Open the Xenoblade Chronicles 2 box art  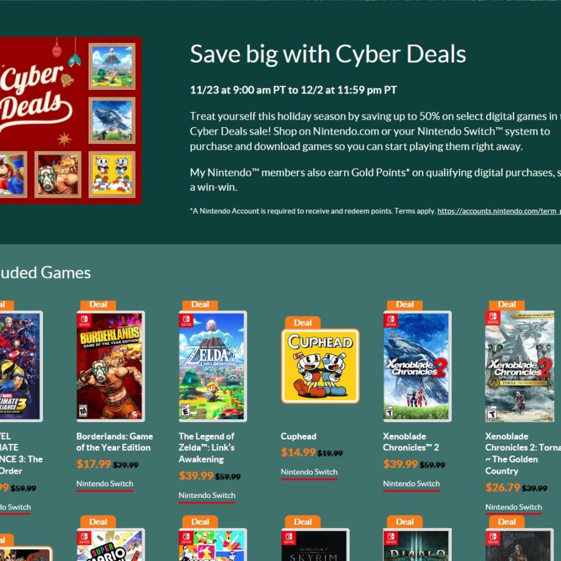(417, 366)
